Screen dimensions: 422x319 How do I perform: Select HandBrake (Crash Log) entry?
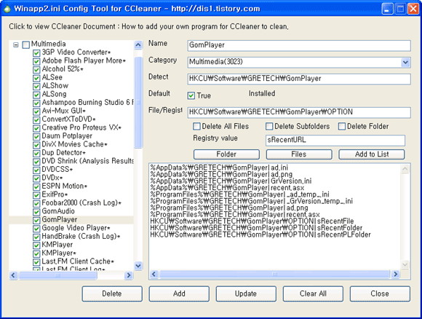81,236
